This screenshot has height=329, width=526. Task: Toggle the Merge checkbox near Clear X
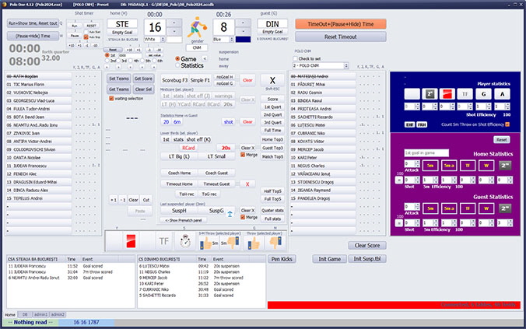click(x=243, y=155)
